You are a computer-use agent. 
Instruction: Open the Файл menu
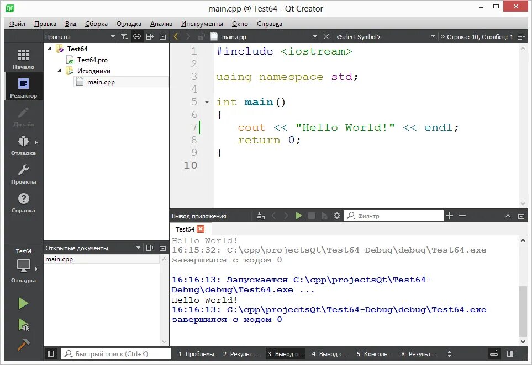[17, 23]
